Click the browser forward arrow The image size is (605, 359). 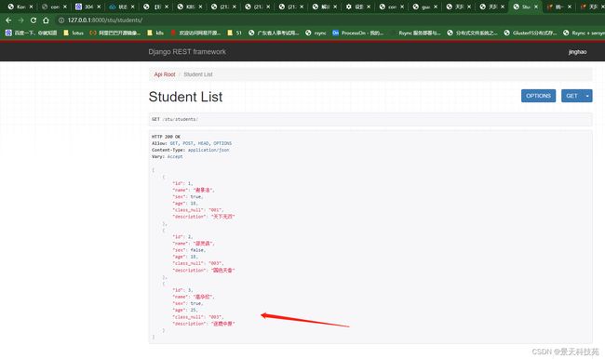(x=20, y=20)
